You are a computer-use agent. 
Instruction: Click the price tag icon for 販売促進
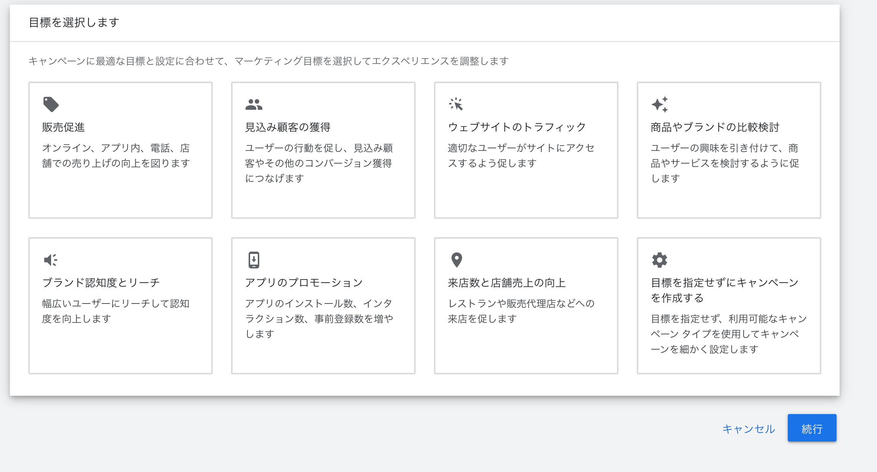[x=51, y=104]
